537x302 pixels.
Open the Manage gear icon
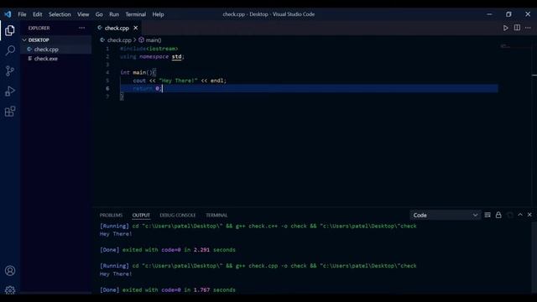(10, 290)
